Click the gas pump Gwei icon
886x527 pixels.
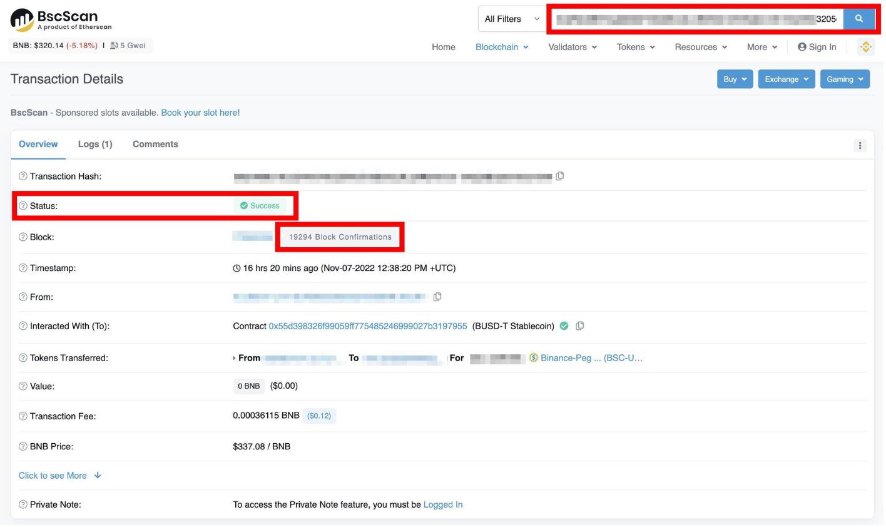coord(114,46)
